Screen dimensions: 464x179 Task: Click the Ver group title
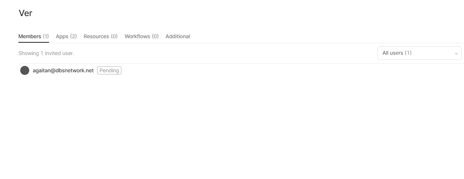[25, 13]
